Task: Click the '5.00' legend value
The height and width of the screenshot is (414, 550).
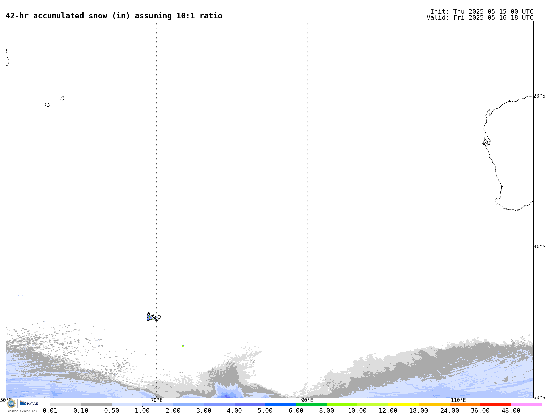Action: tap(265, 411)
